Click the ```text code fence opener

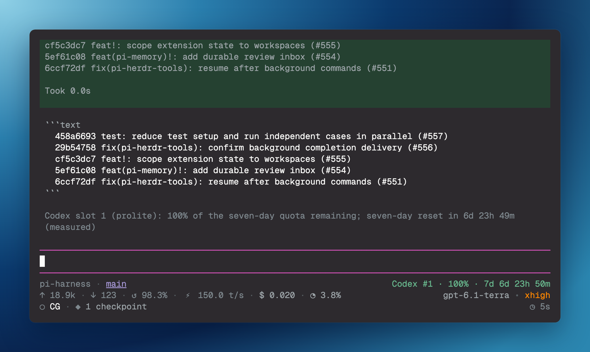63,125
